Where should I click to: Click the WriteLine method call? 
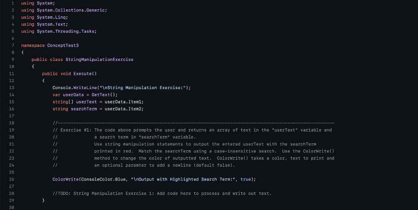pos(85,87)
